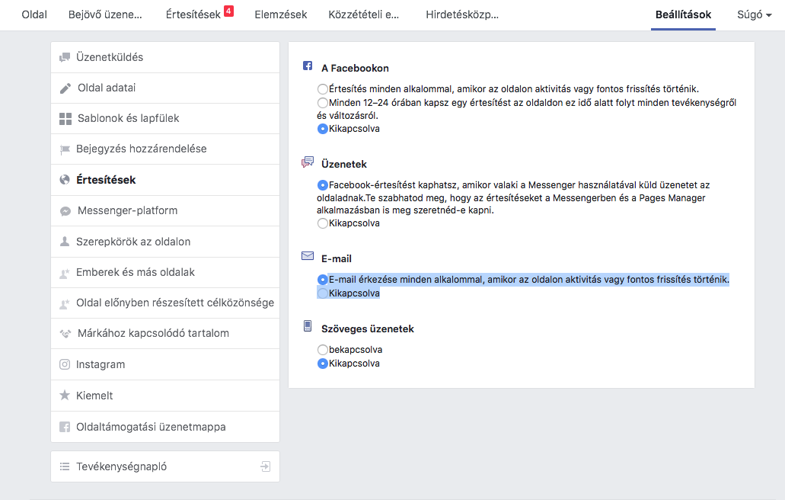Click the Facebook icon beside Oldaltámogatási üzenetmappa
The height and width of the screenshot is (500, 785).
(65, 427)
